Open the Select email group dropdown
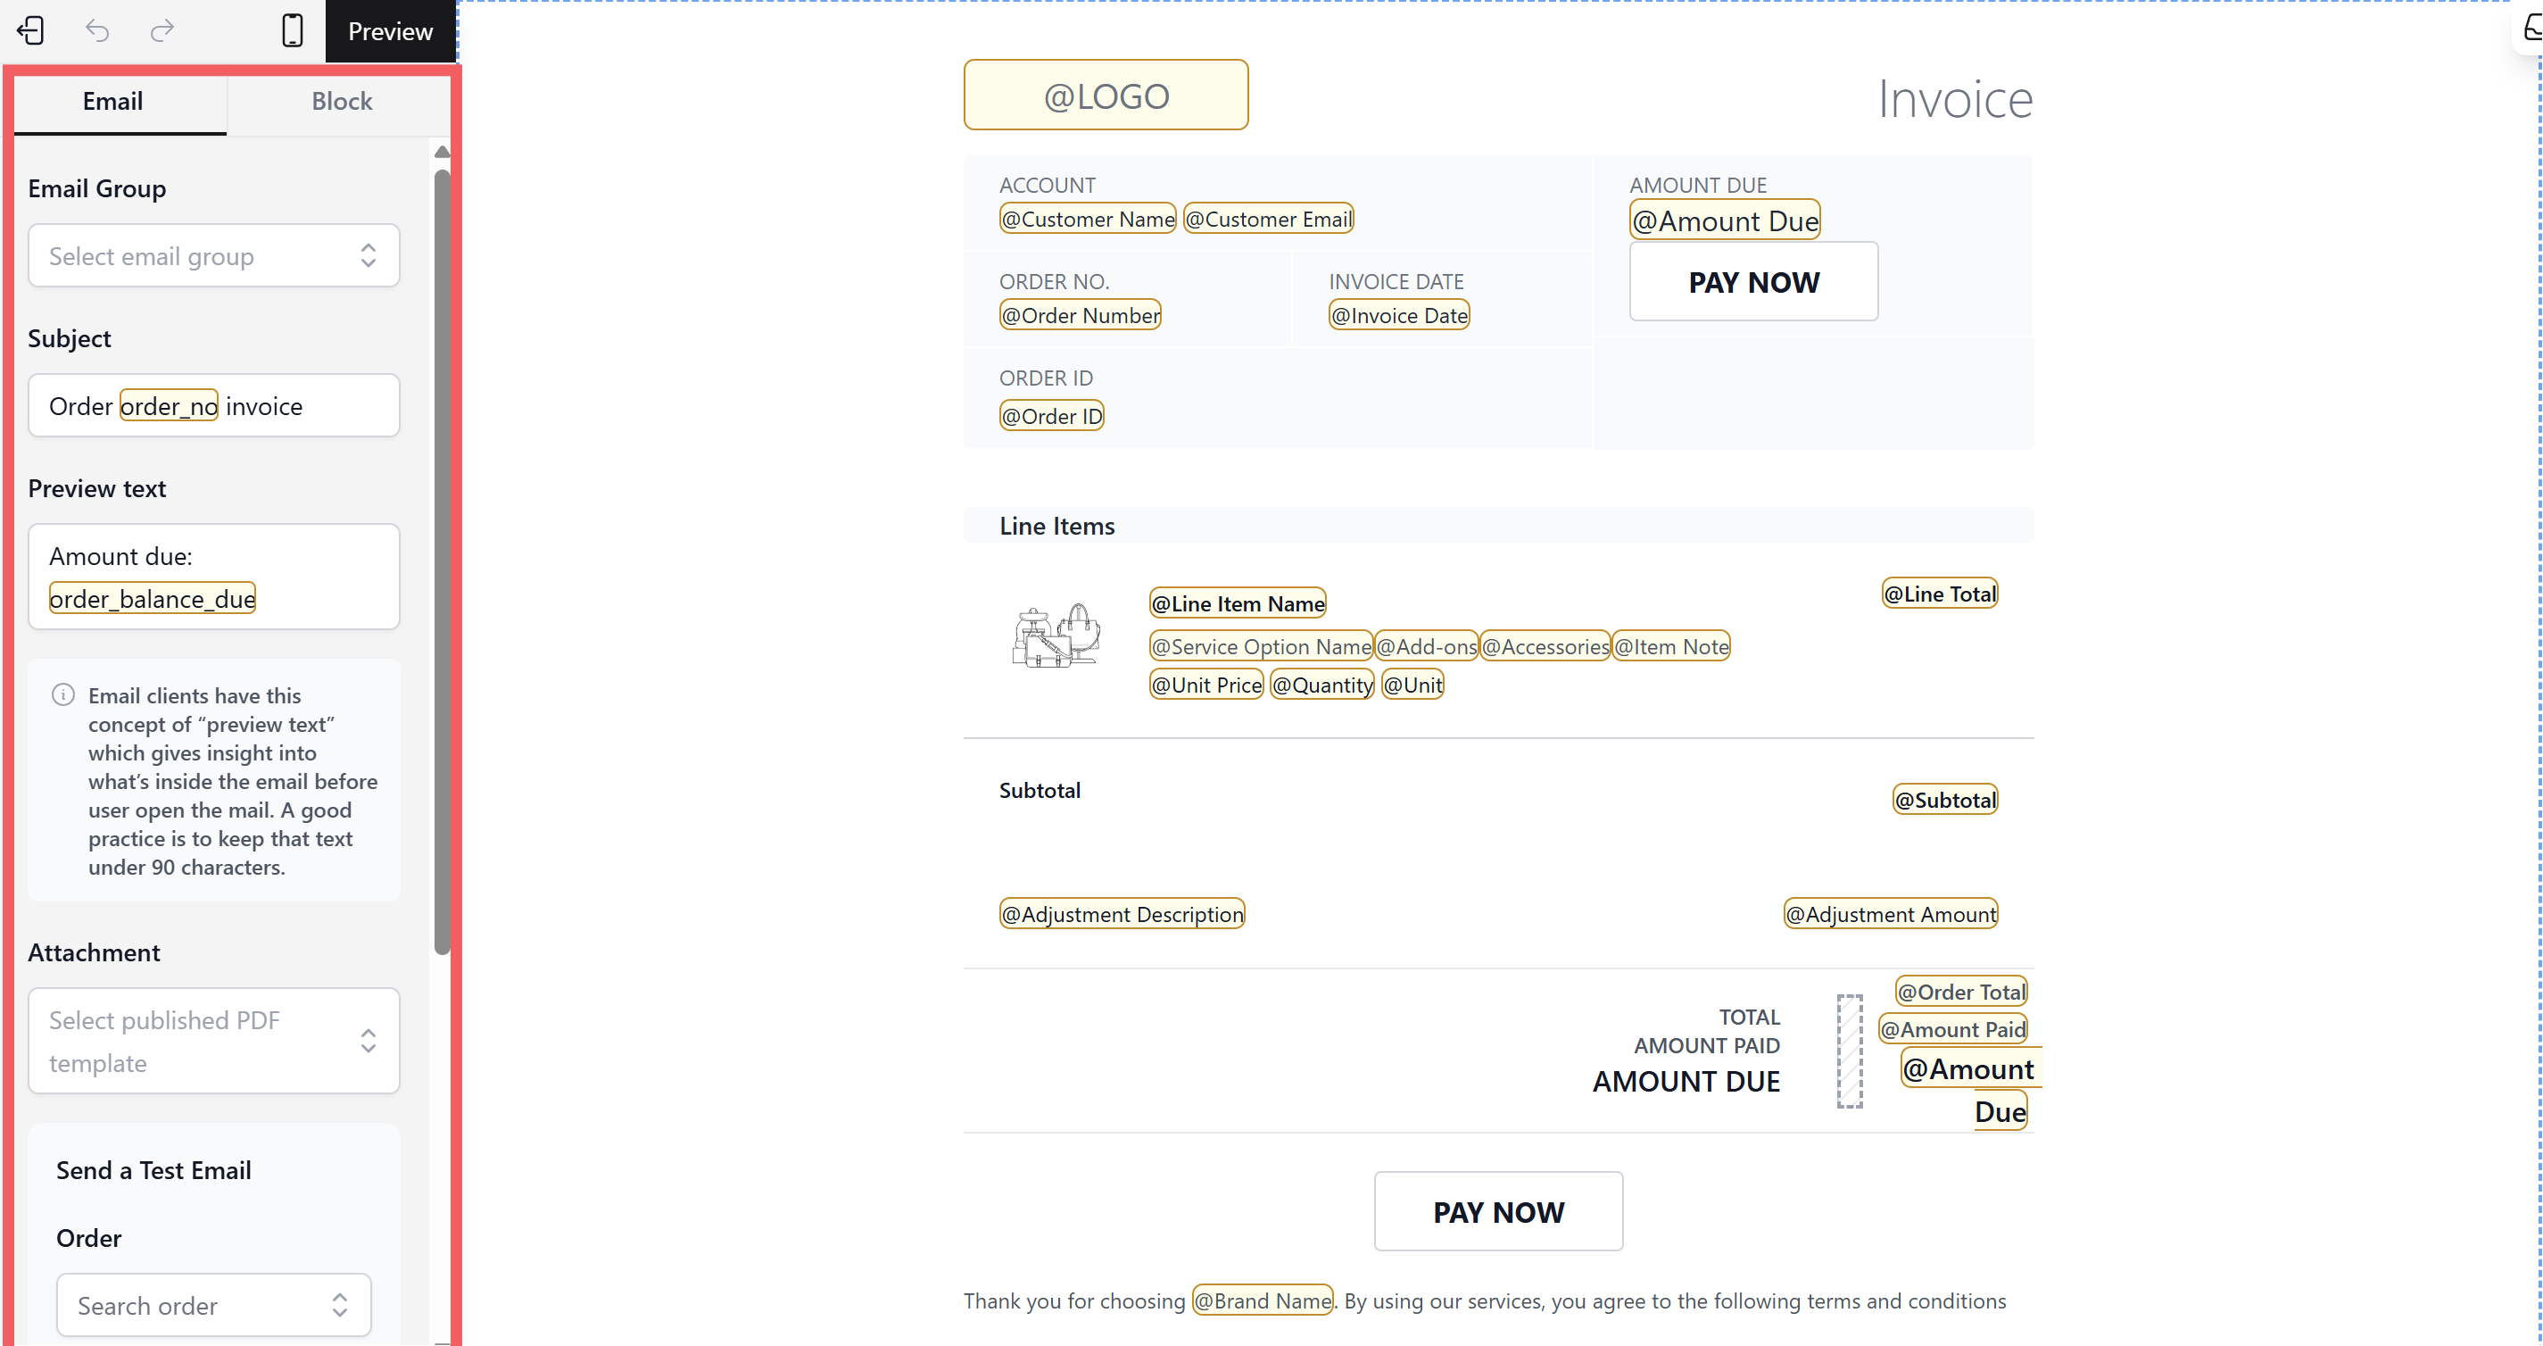Screen dimensions: 2543x1346 click(x=213, y=256)
